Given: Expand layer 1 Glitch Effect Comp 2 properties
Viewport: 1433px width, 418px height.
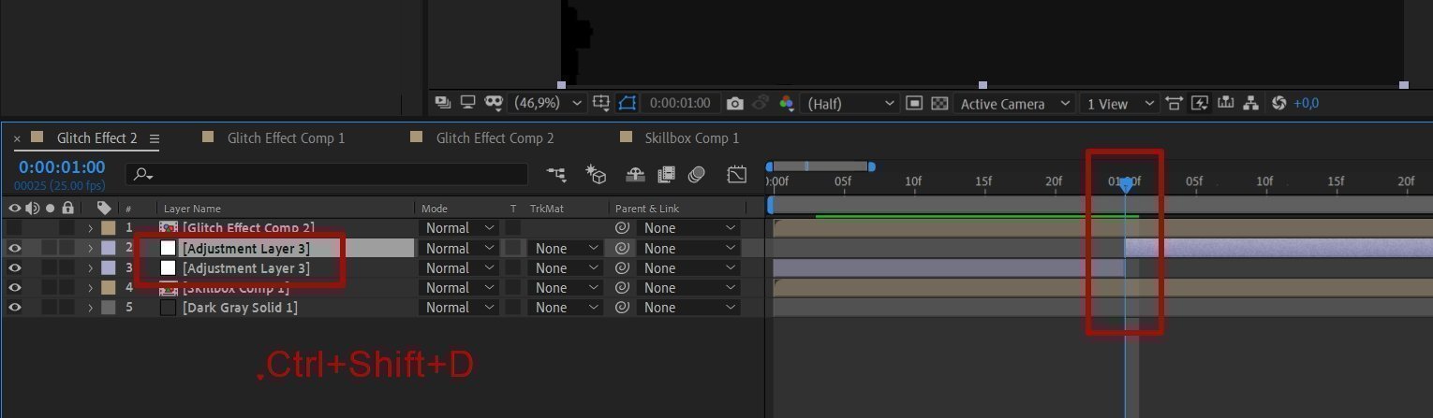Looking at the screenshot, I should click(91, 228).
